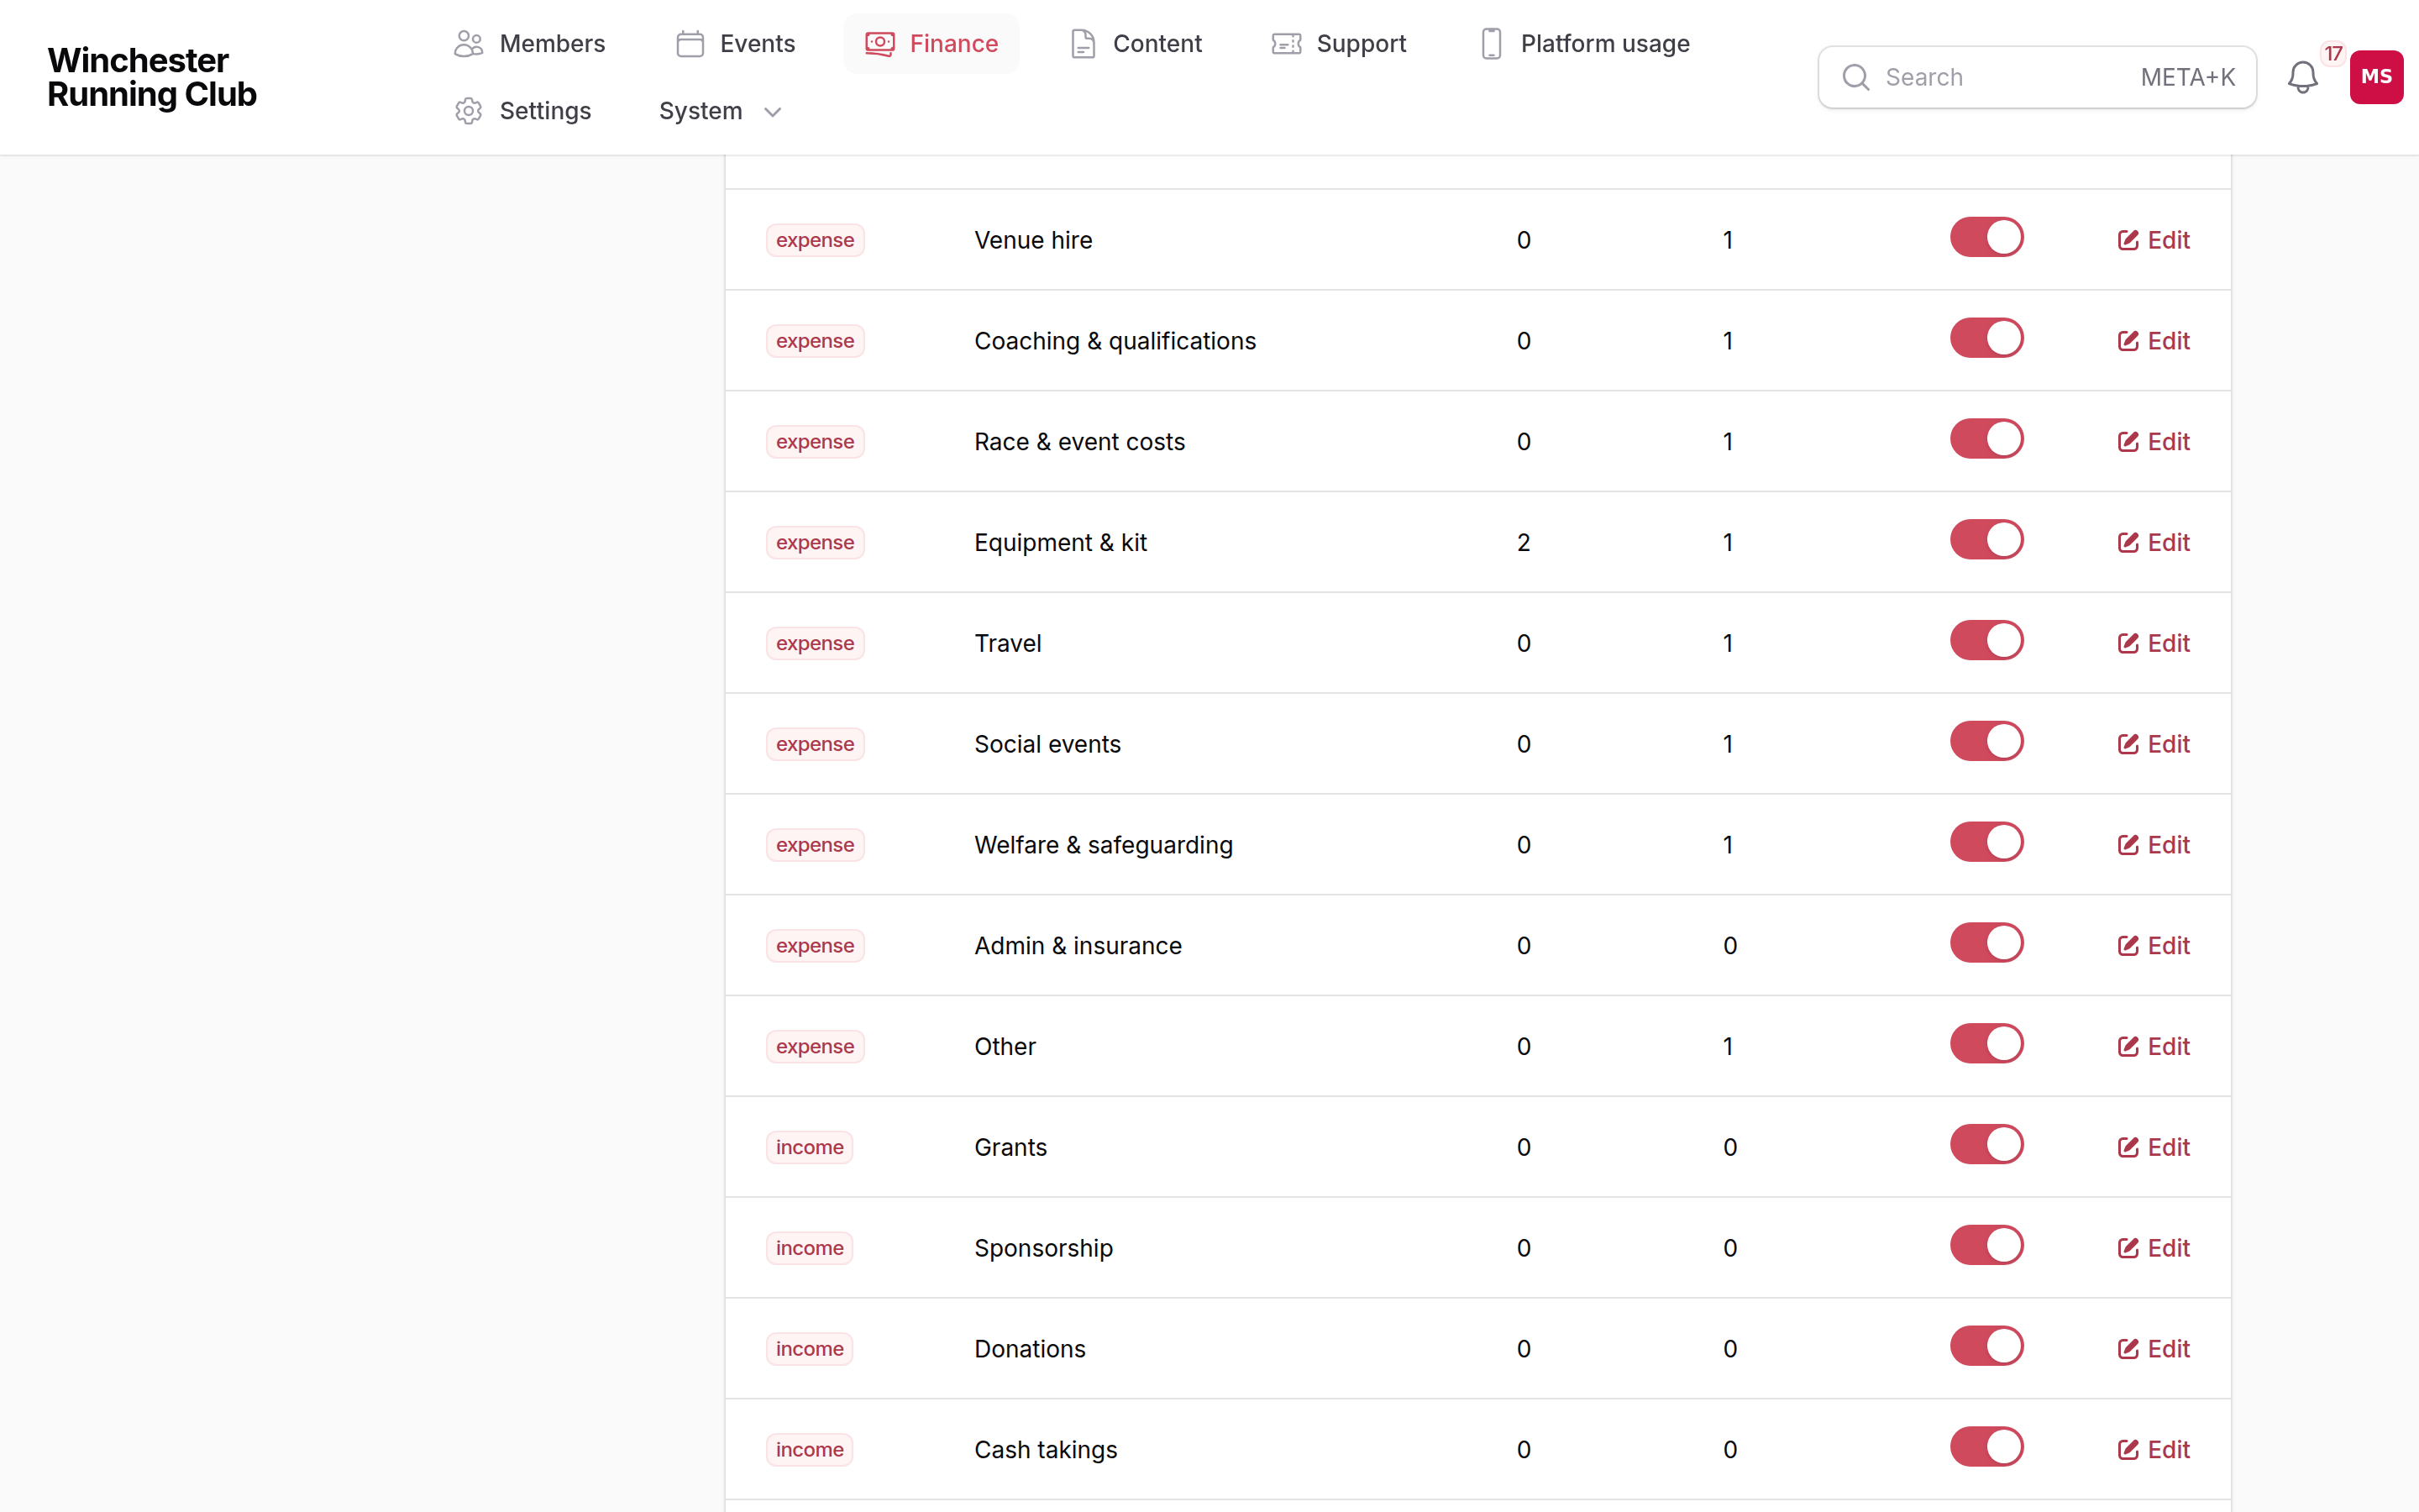
Task: Go to the Events section
Action: pos(736,44)
